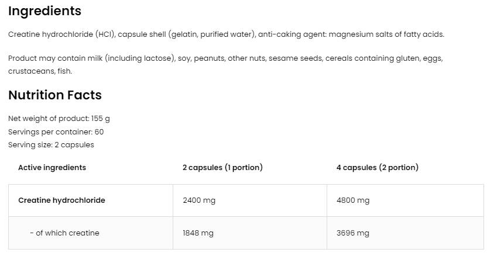
Task: Click the Nutrition Facts heading
Action: (x=55, y=95)
